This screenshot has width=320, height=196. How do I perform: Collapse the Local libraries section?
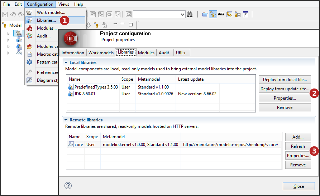click(66, 62)
